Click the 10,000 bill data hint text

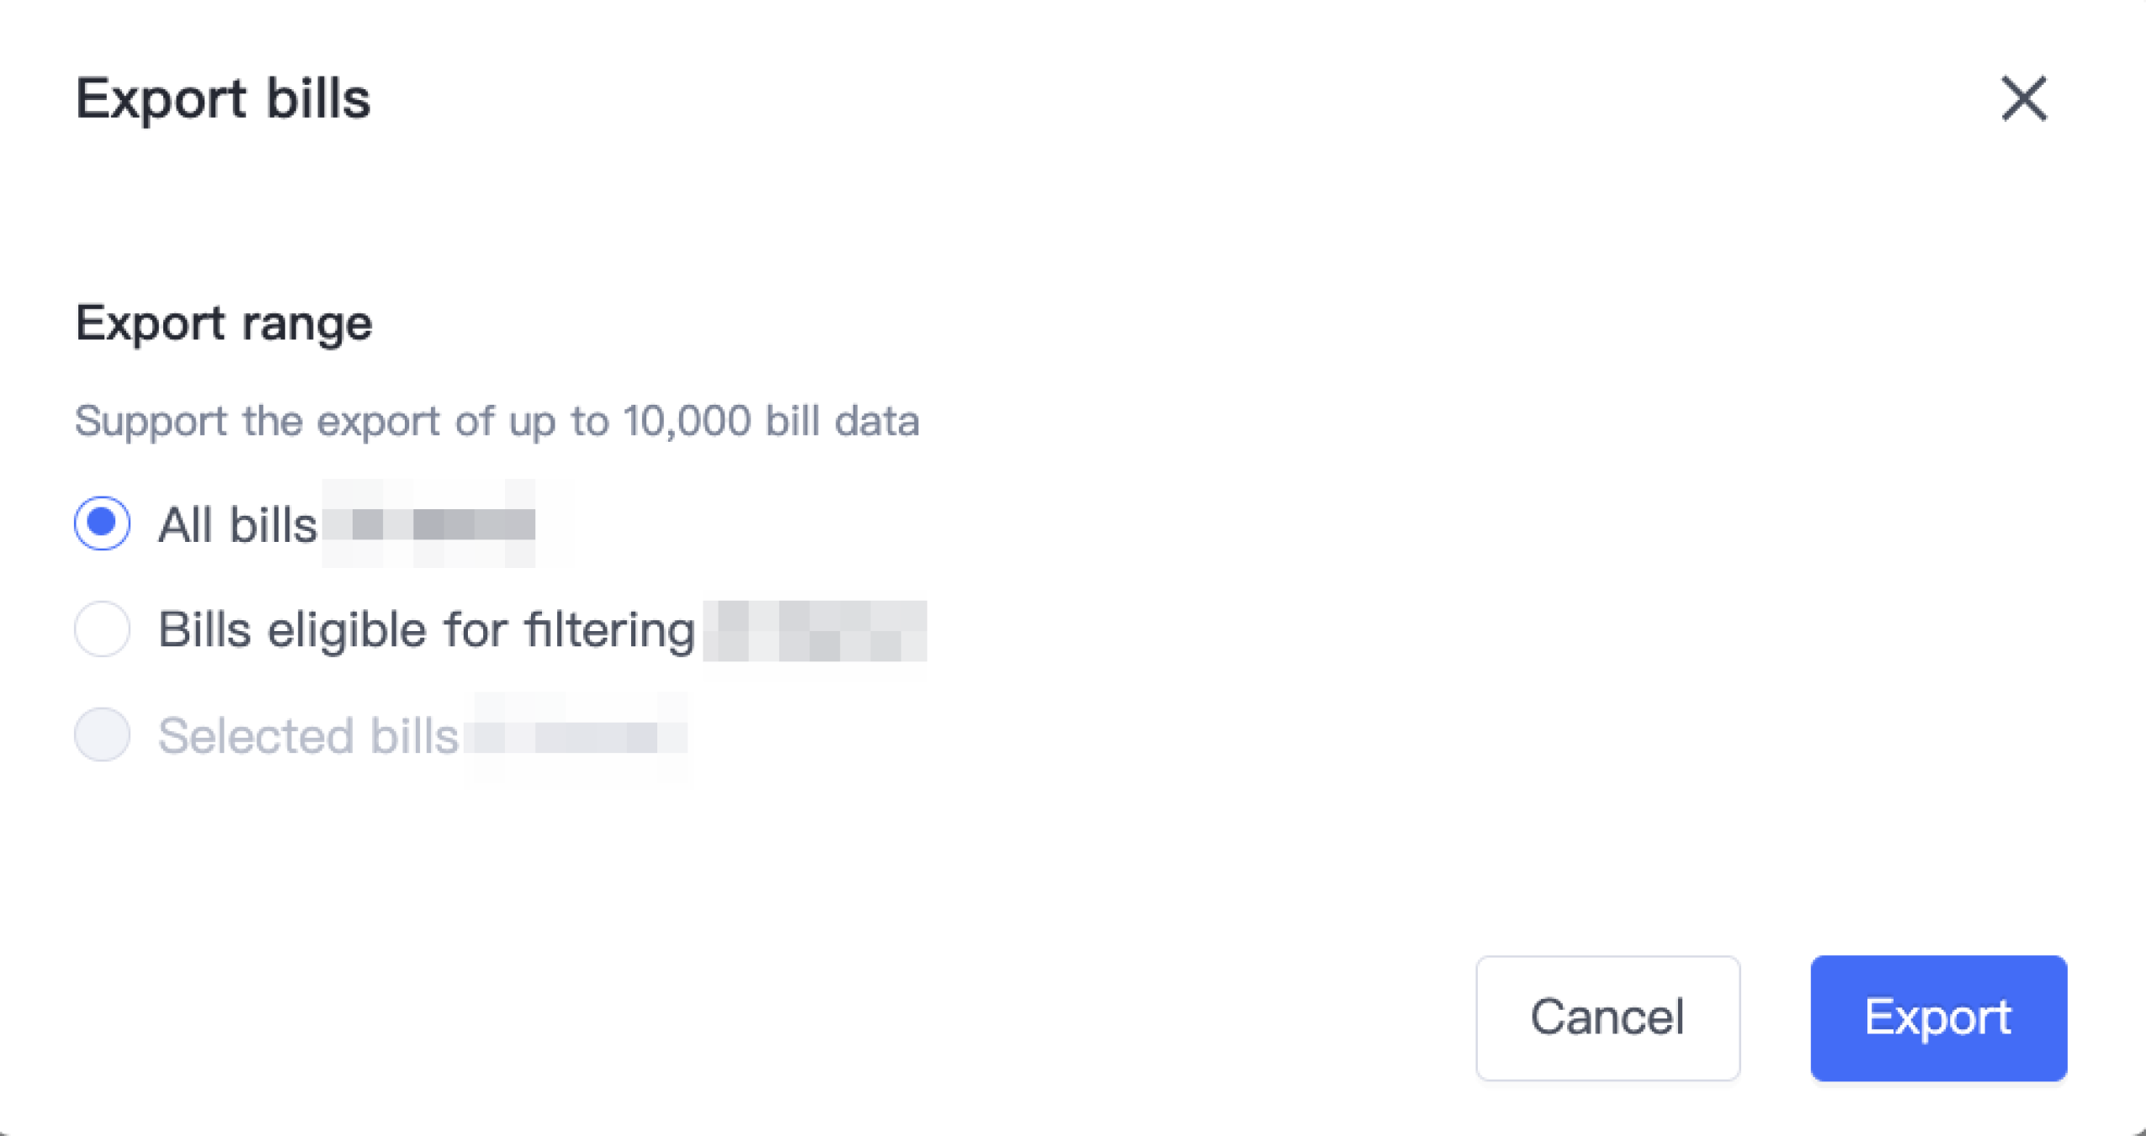(x=497, y=421)
